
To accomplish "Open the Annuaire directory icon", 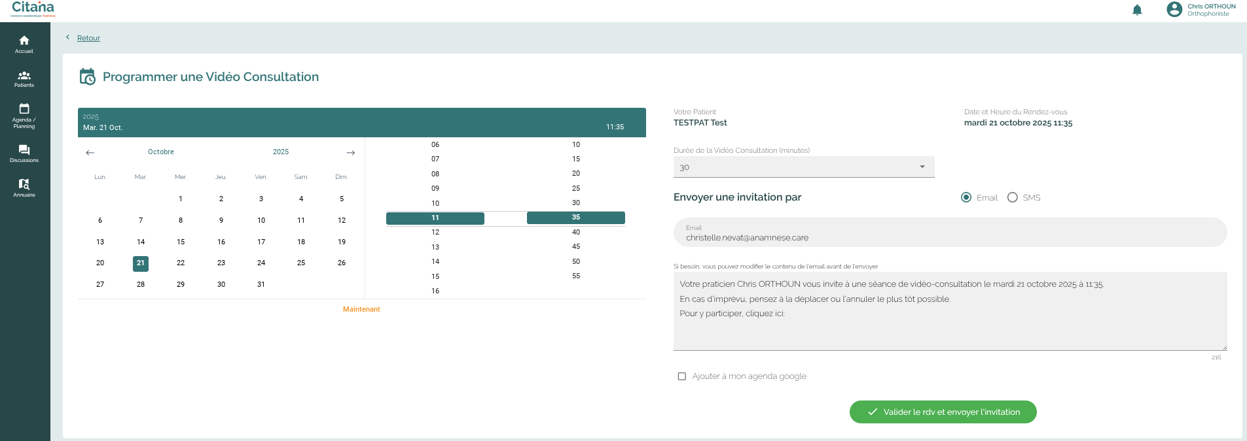I will pyautogui.click(x=24, y=184).
